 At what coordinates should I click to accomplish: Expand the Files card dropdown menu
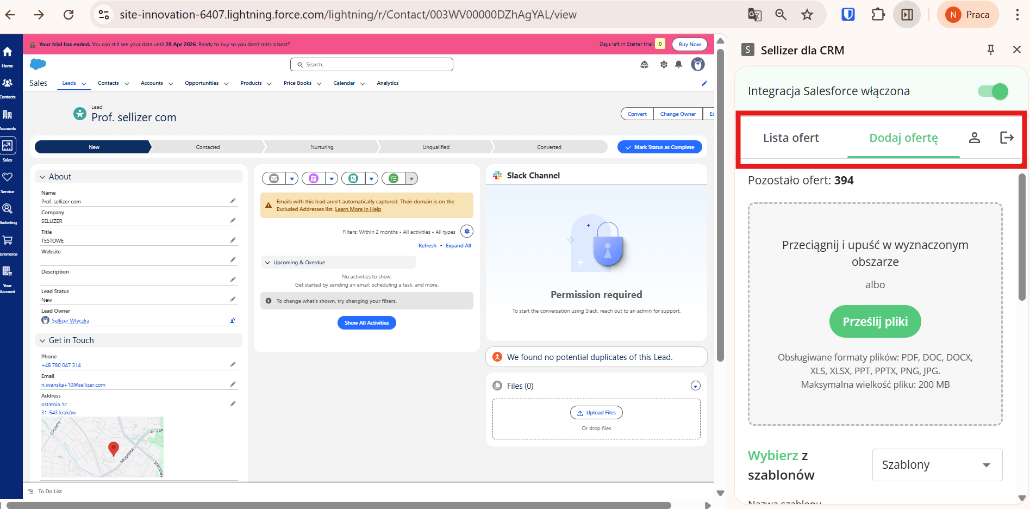[695, 386]
